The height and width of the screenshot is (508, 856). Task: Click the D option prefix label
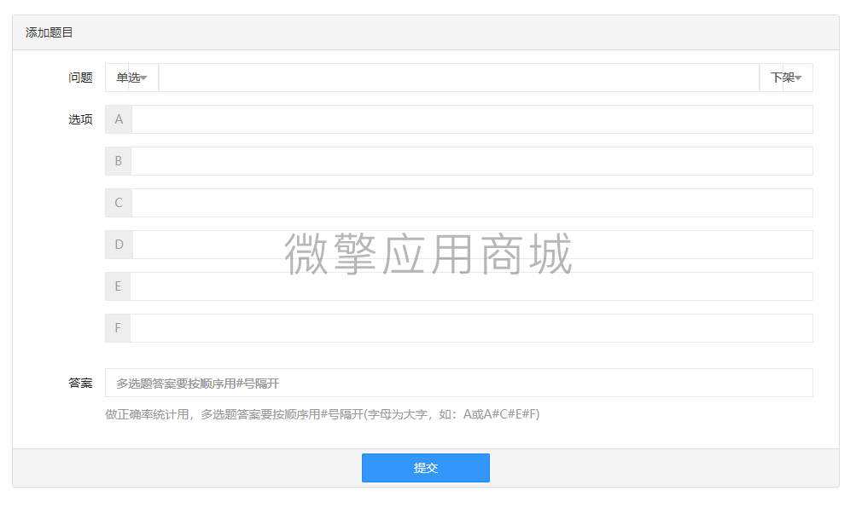[119, 245]
